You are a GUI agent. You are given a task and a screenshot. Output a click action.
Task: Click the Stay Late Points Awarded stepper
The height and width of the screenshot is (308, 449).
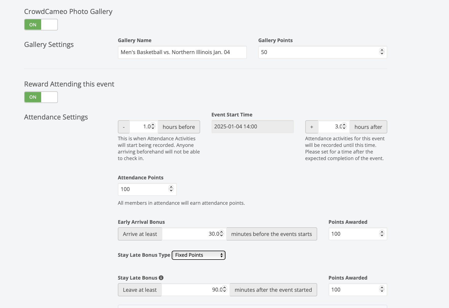click(382, 289)
